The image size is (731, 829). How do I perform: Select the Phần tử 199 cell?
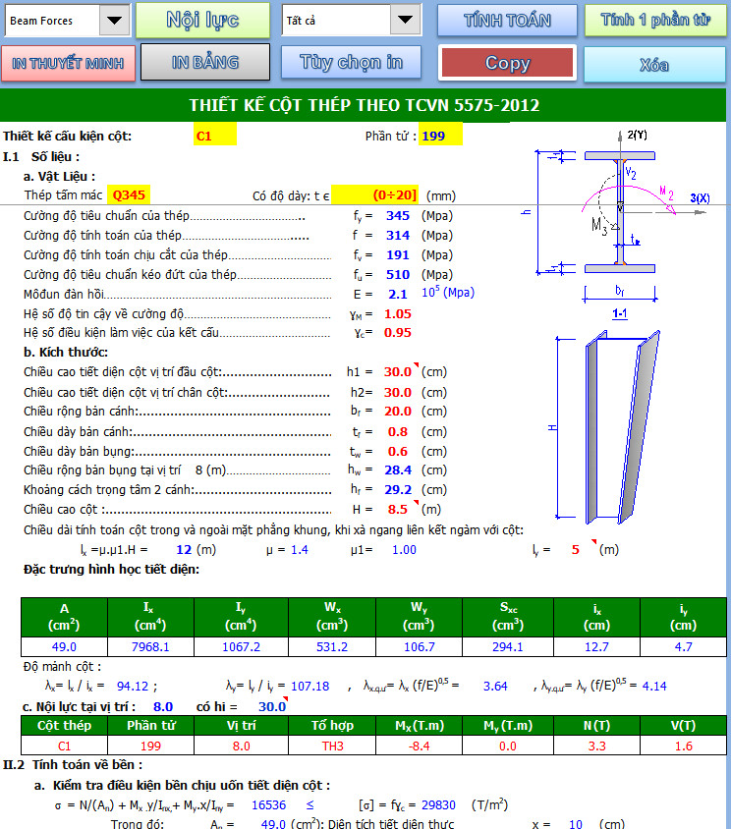pyautogui.click(x=439, y=136)
